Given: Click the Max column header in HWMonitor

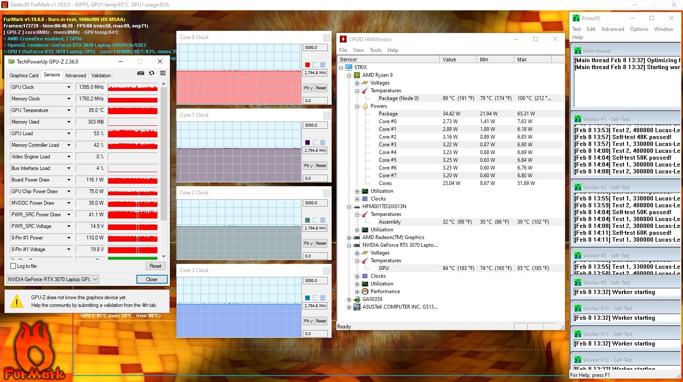Looking at the screenshot, I should (x=532, y=60).
